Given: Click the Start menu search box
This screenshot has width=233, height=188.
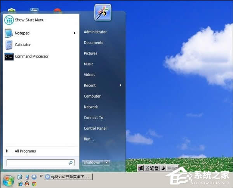Looking at the screenshot, I should coord(37,163).
